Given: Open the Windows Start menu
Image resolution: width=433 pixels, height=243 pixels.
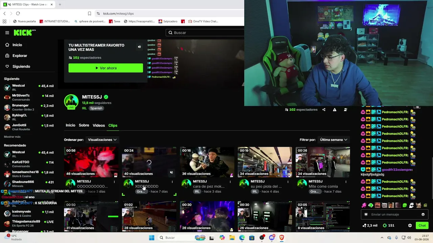Looking at the screenshot, I should (152, 238).
